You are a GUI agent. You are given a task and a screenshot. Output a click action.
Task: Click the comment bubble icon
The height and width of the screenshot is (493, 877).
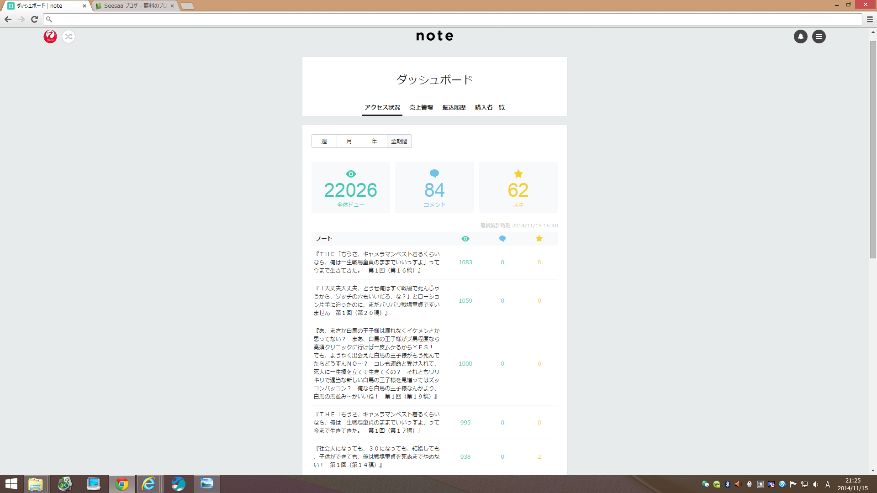[x=433, y=173]
